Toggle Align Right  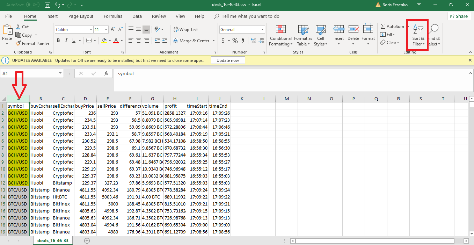tap(147, 41)
